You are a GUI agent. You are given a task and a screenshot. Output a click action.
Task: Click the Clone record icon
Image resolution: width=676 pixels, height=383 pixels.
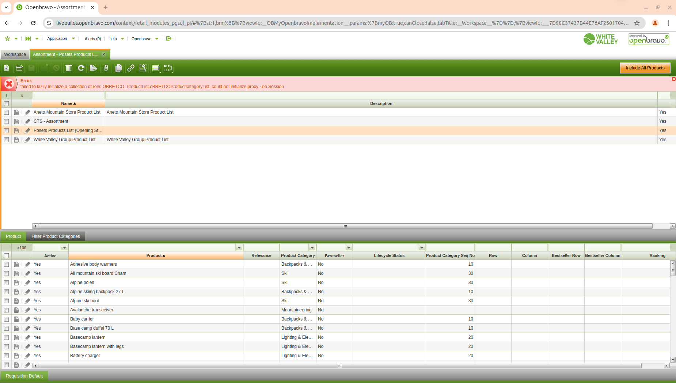pos(118,68)
